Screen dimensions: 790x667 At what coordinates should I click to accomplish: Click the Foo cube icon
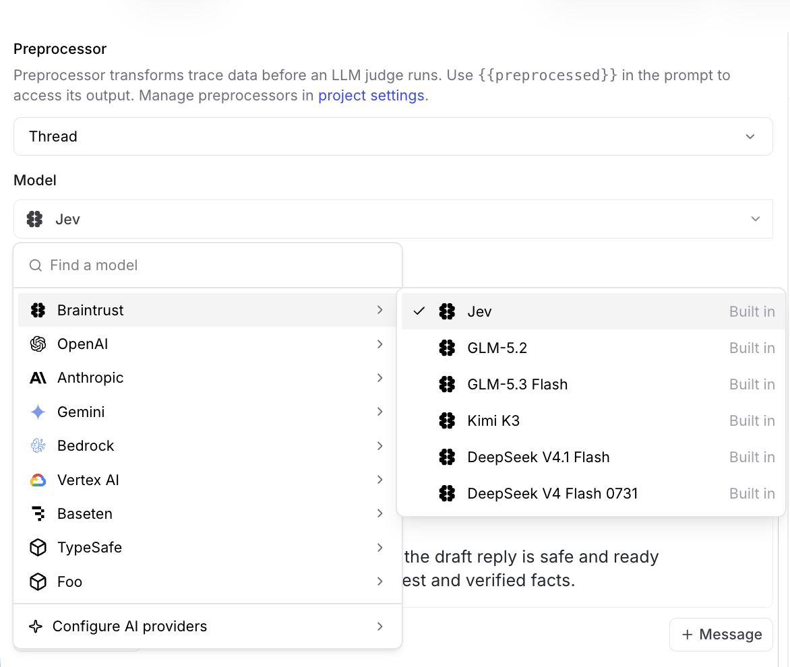click(x=38, y=581)
